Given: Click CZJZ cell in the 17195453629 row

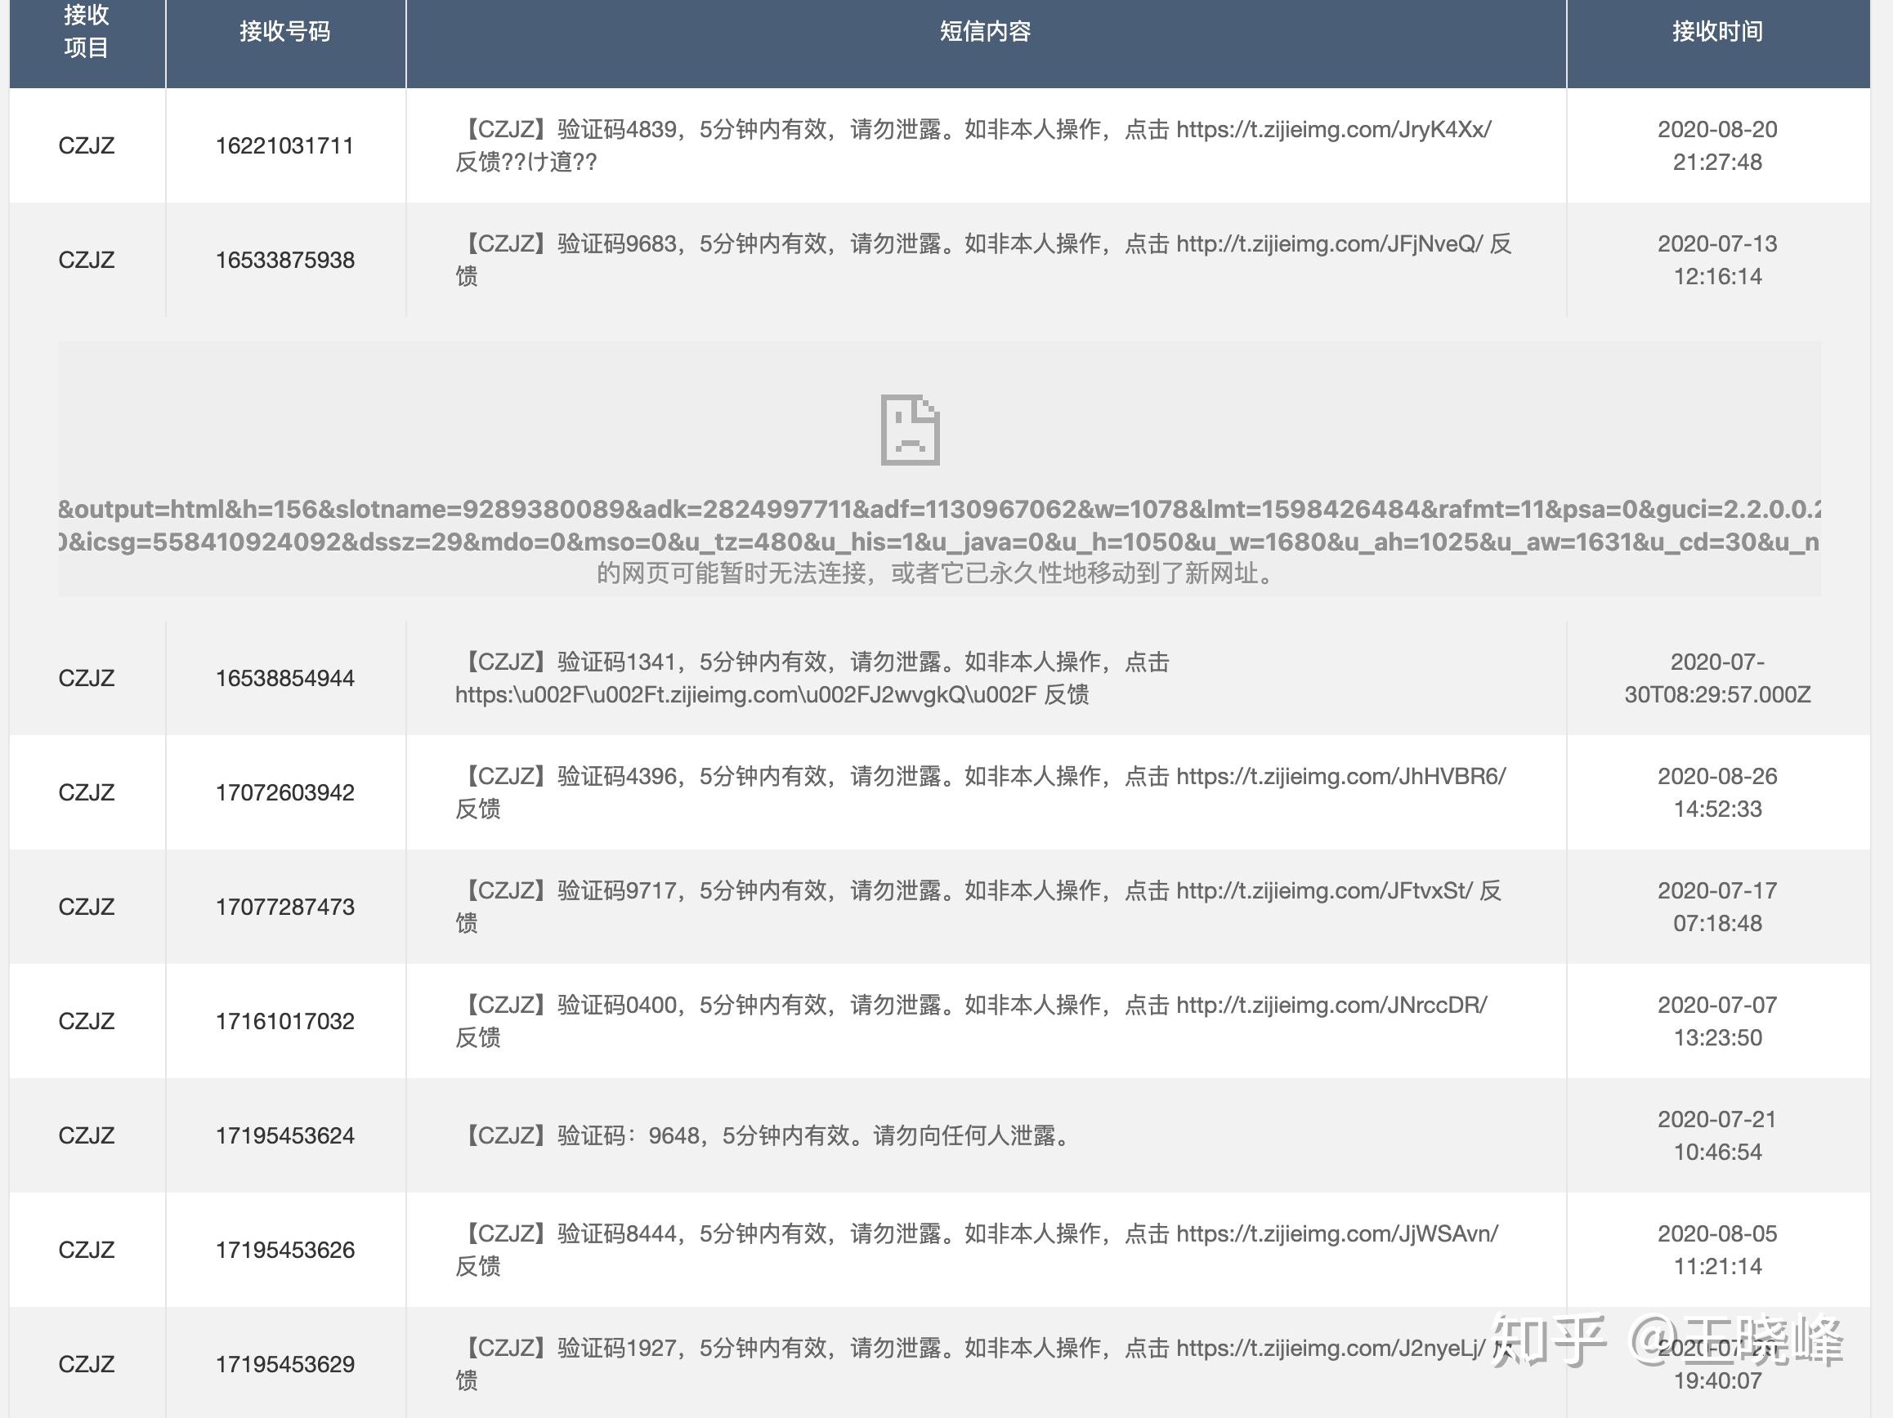Looking at the screenshot, I should pyautogui.click(x=87, y=1364).
